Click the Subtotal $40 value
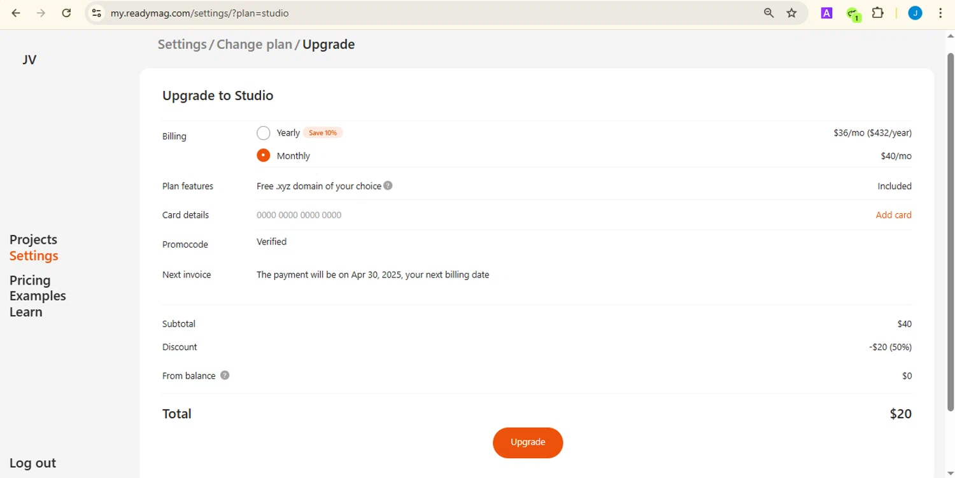The width and height of the screenshot is (955, 478). tap(904, 324)
